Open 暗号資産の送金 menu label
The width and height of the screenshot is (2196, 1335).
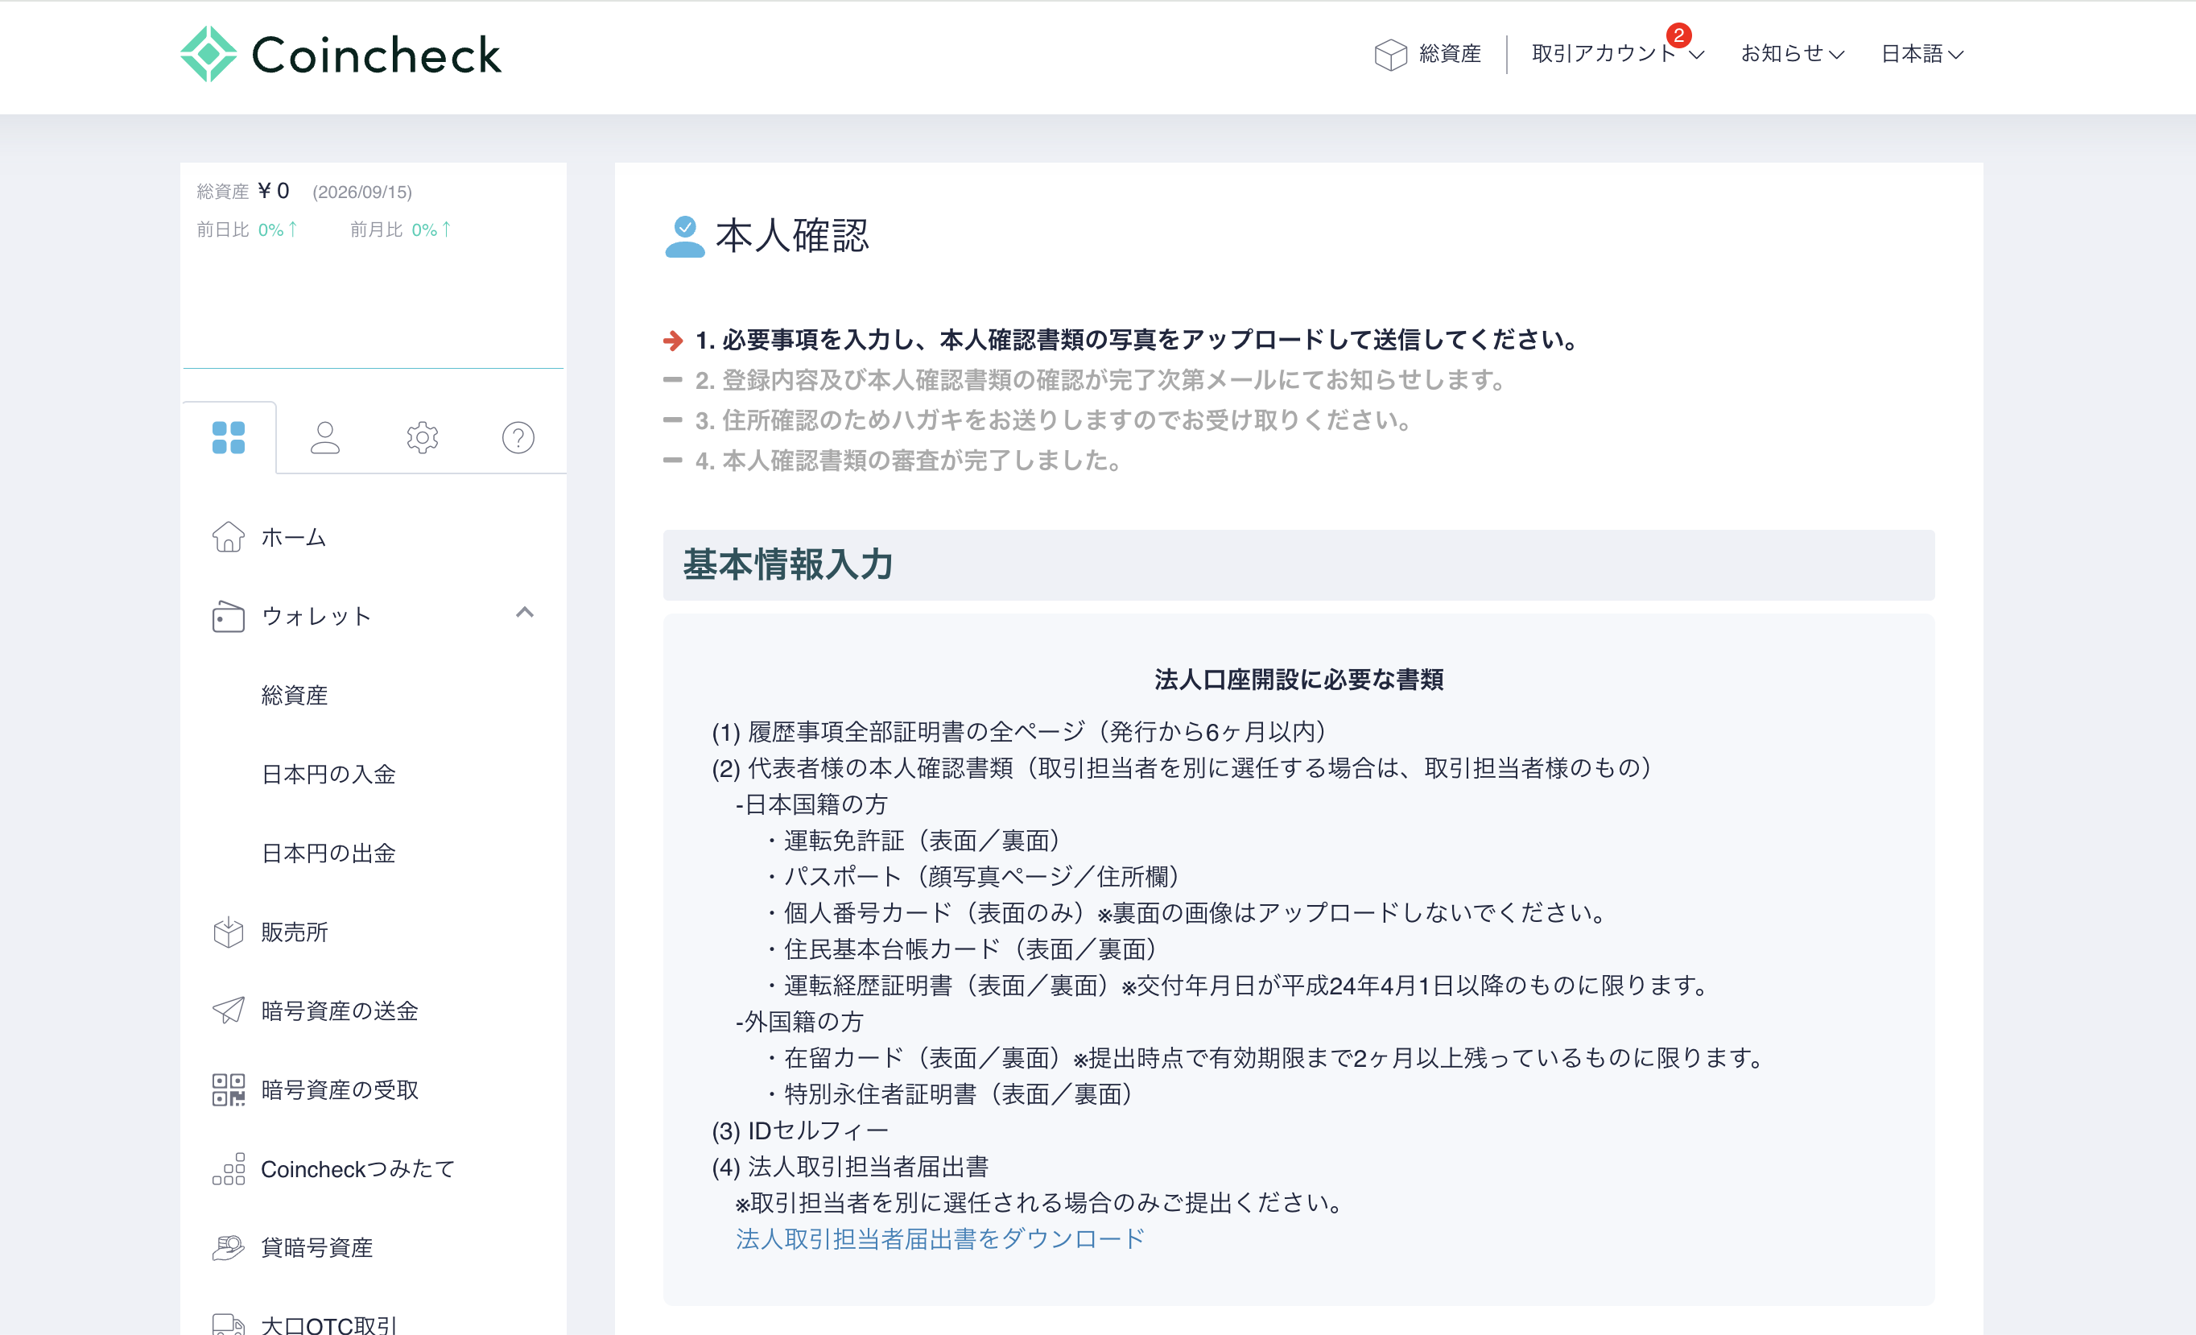[340, 1011]
